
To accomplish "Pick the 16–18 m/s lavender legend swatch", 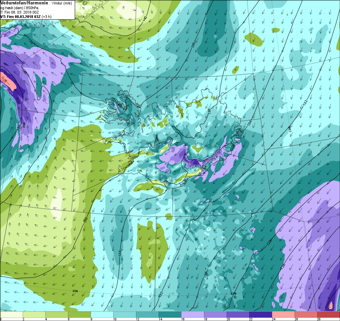I will coord(192,314).
